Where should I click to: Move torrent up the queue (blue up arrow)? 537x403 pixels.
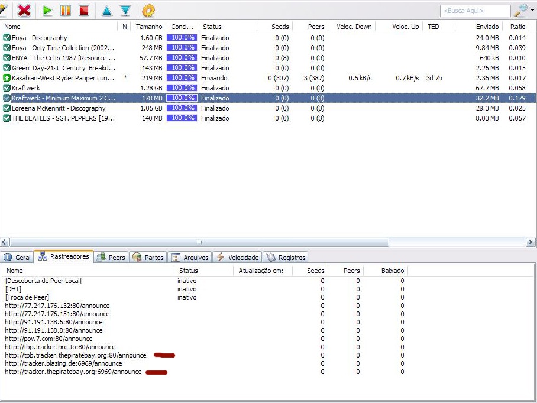click(107, 11)
